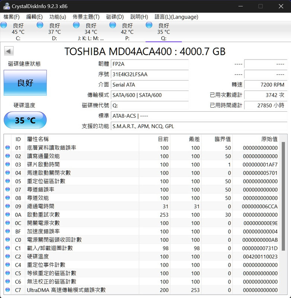This screenshot has width=291, height=298.
Task: Click the 目前 column header
Action: 155,139
